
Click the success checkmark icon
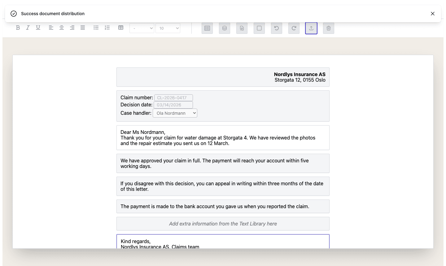[14, 14]
